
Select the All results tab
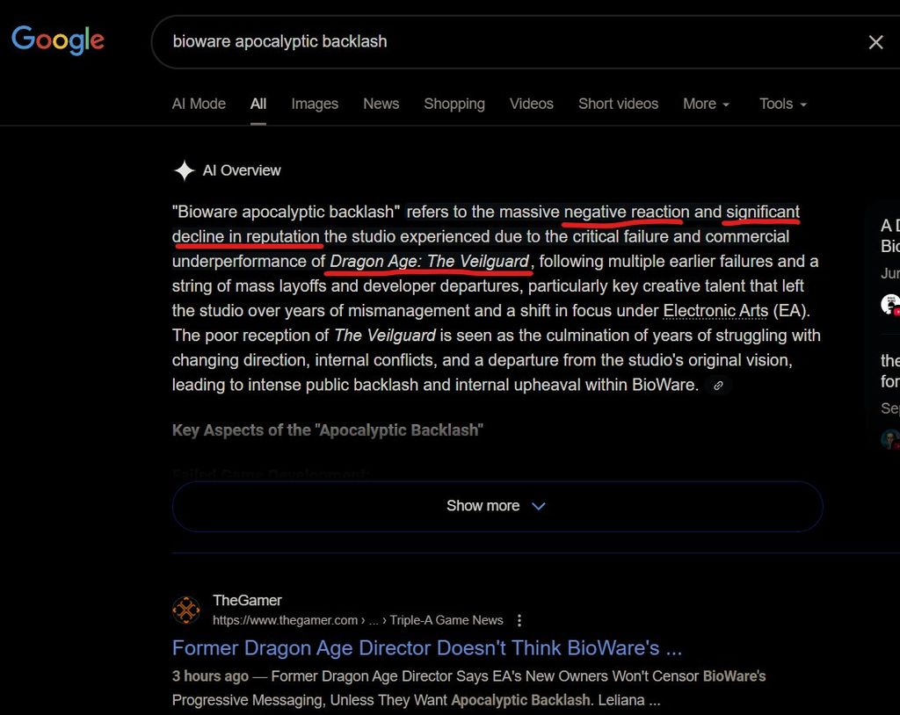tap(258, 104)
